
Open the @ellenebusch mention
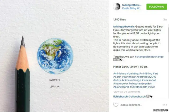pyautogui.click(x=137, y=96)
